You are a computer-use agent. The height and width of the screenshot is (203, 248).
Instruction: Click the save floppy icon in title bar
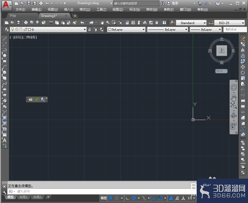[29, 3]
